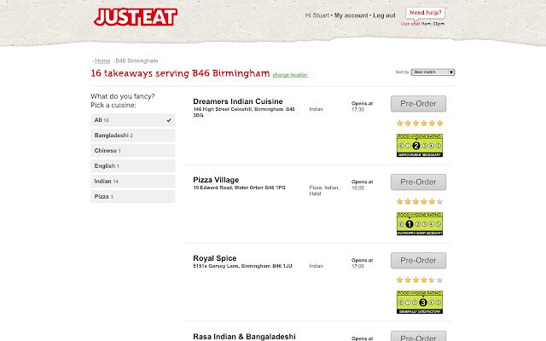Open Pizza Village restaurant title
546x341 pixels.
click(x=216, y=180)
